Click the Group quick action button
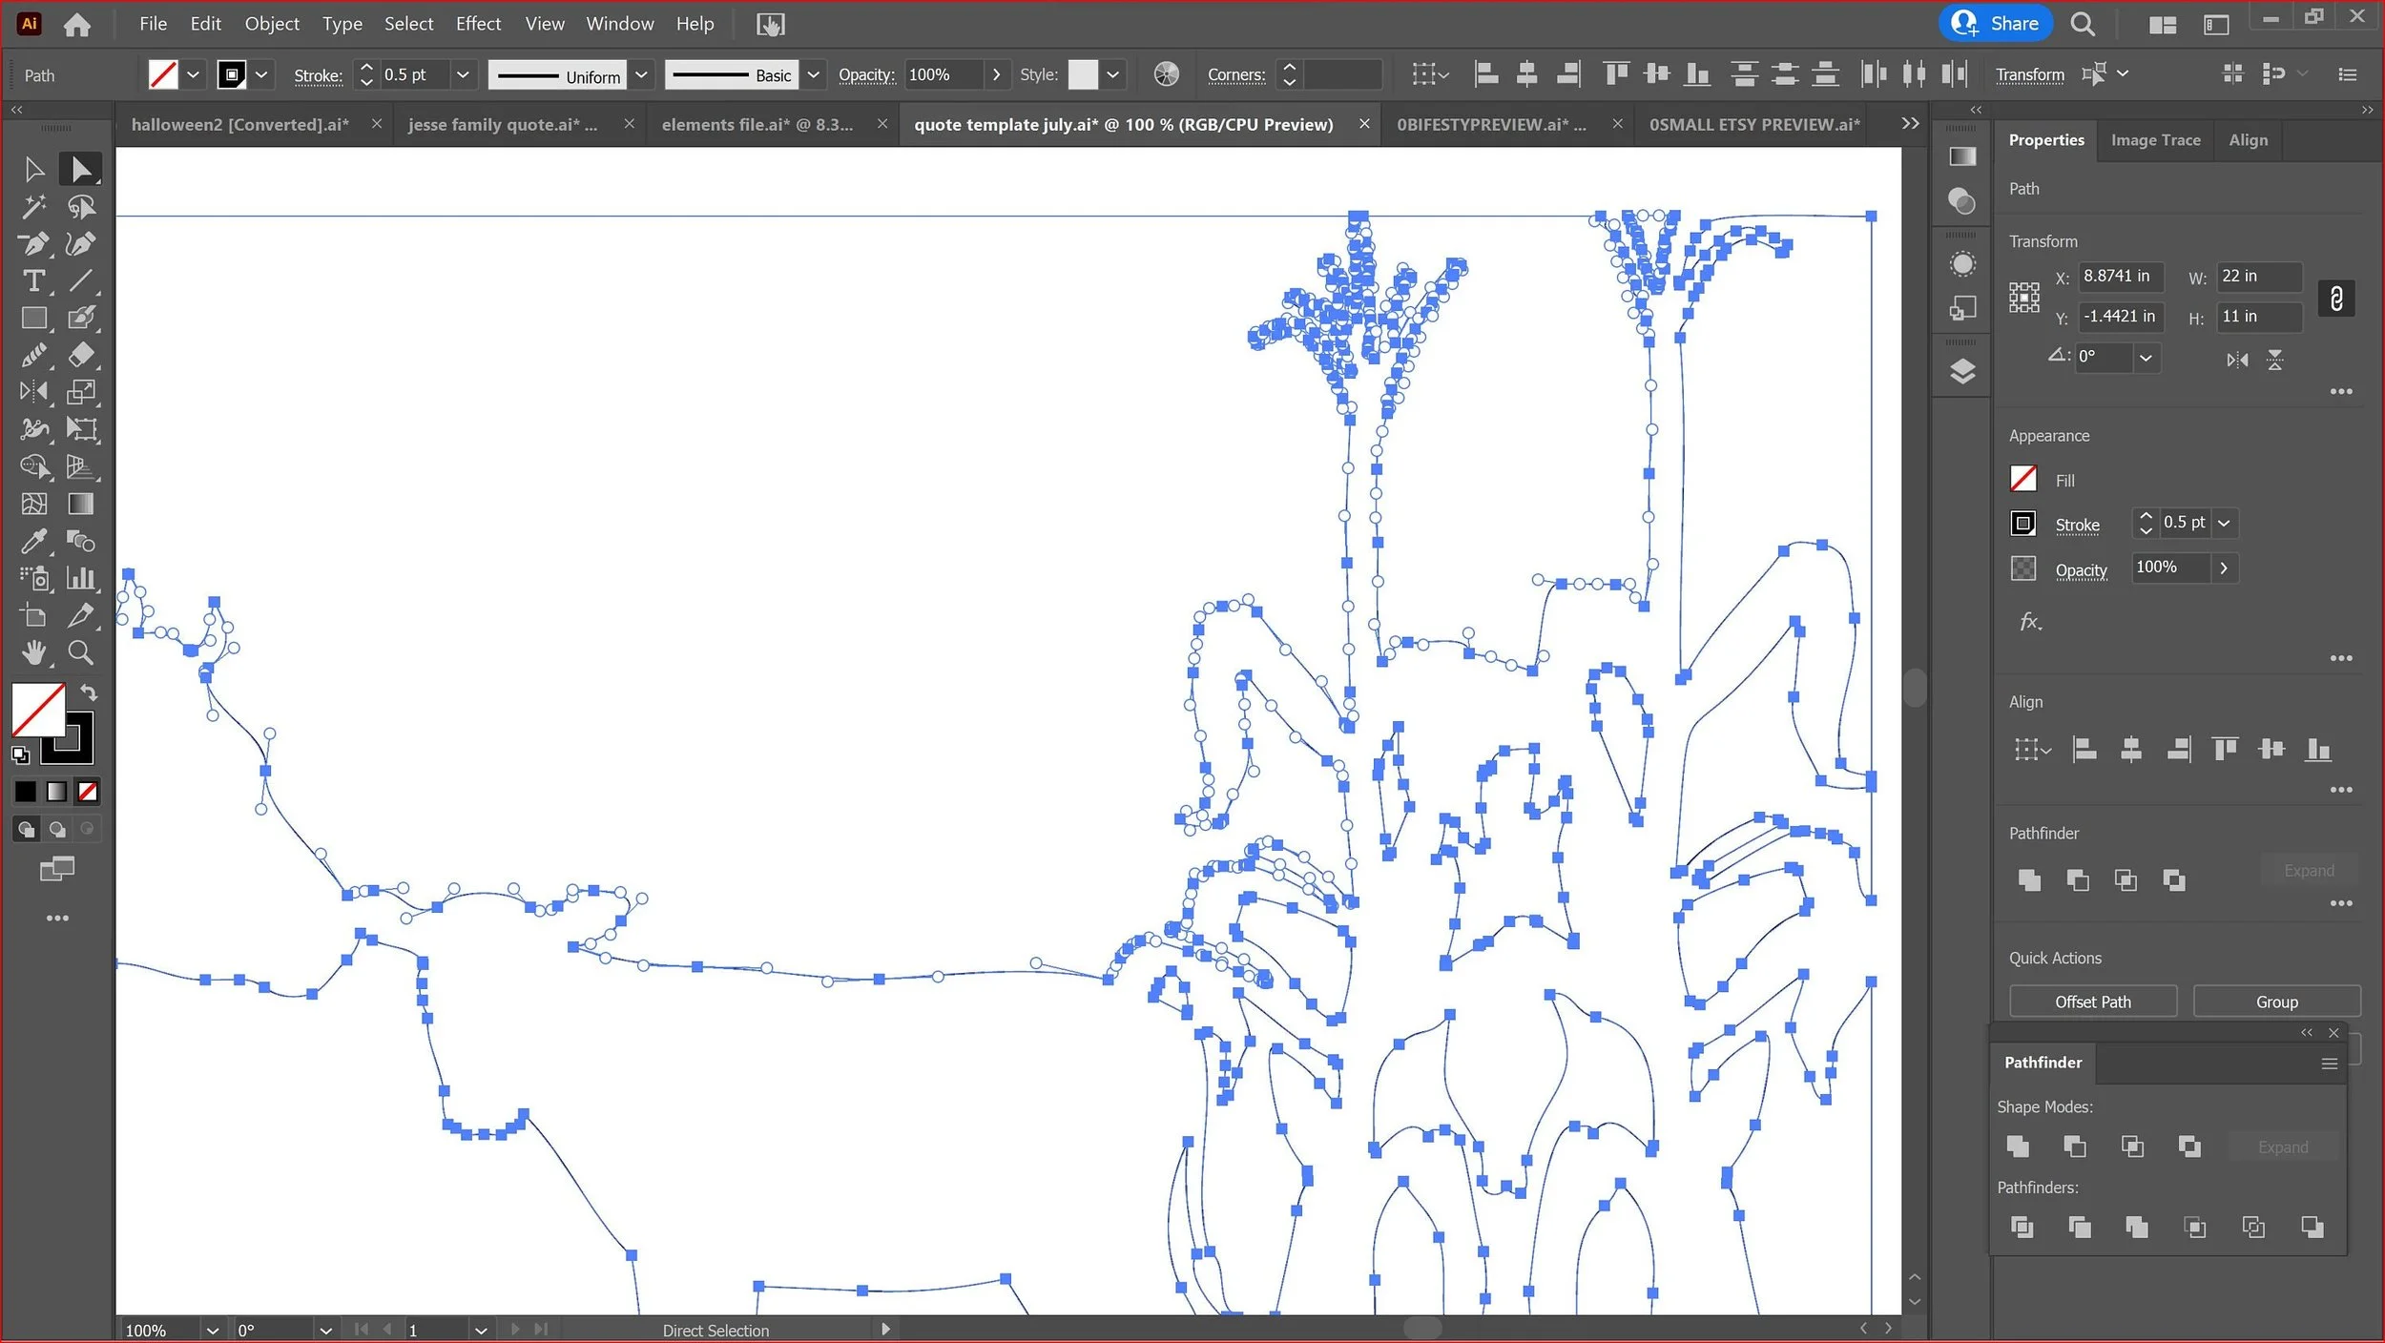 pos(2276,1002)
